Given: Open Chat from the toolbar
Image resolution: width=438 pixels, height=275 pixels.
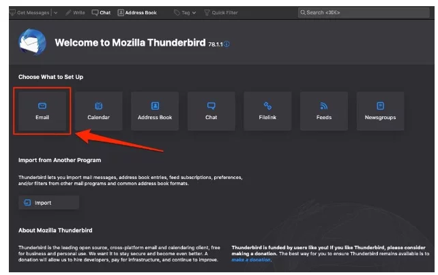Looking at the screenshot, I should [x=101, y=12].
